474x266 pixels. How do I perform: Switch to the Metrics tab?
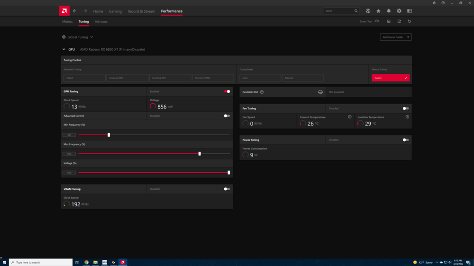point(67,21)
